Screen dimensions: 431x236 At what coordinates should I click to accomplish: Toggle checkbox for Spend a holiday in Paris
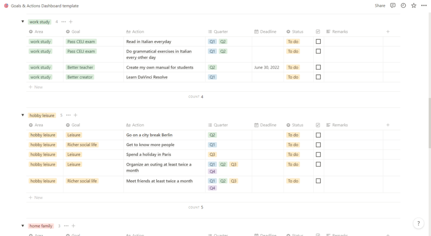pyautogui.click(x=318, y=154)
